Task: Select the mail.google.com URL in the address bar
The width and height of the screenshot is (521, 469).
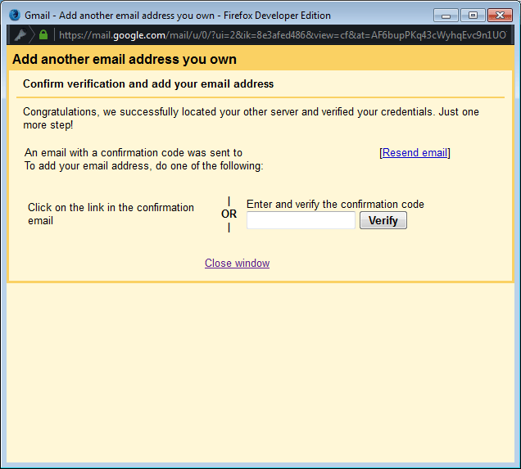Action: pyautogui.click(x=279, y=35)
